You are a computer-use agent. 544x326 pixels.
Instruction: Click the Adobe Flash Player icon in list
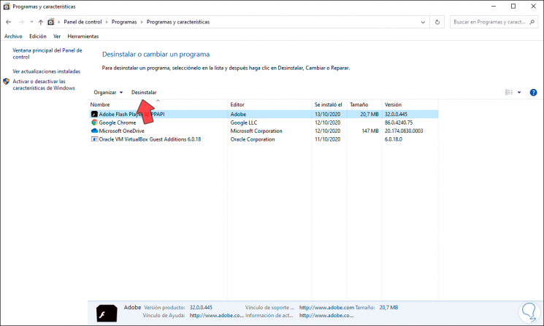point(94,114)
